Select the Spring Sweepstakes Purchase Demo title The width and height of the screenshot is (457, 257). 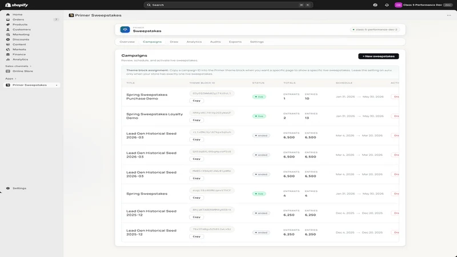click(147, 97)
